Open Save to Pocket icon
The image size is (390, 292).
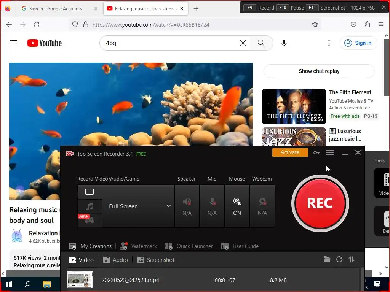tap(353, 24)
